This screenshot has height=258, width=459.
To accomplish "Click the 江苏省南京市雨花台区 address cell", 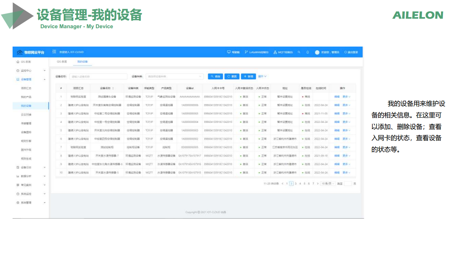I will [x=285, y=147].
